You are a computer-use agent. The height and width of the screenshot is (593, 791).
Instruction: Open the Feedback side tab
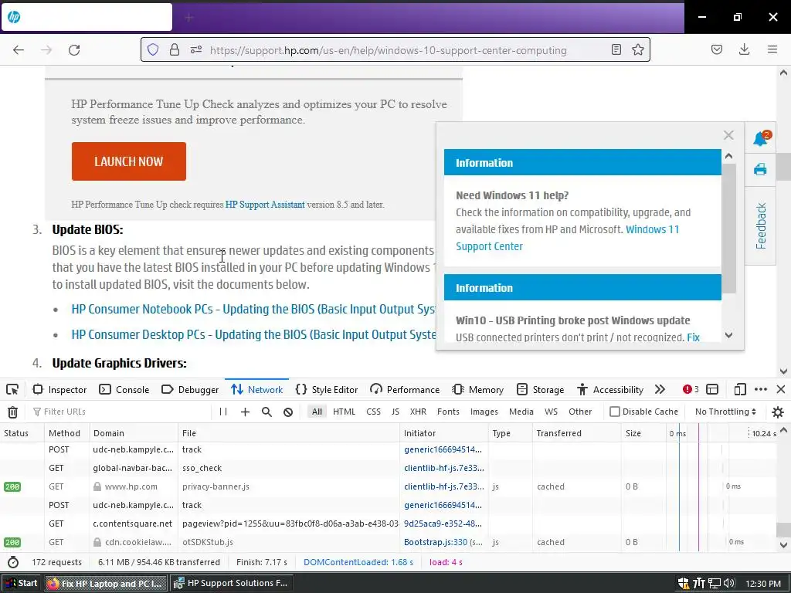point(761,226)
